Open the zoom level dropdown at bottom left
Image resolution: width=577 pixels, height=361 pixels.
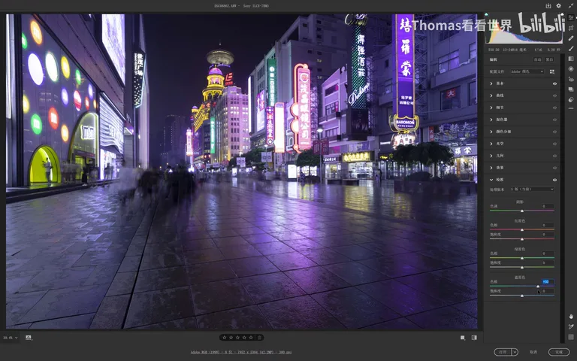[11, 338]
